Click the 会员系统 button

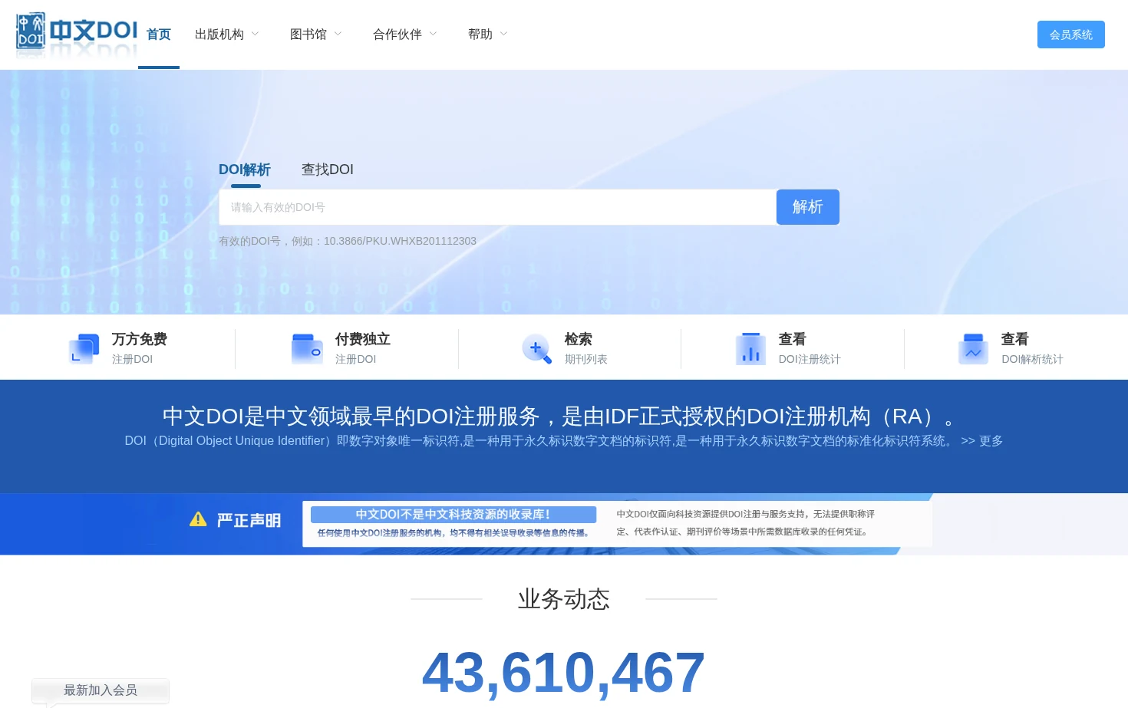point(1071,35)
